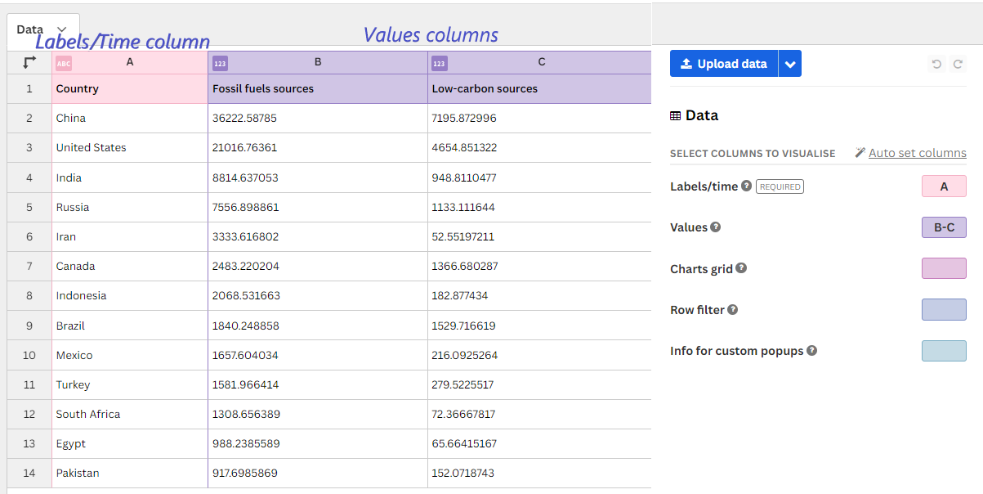
Task: Click the B-C Values column selector
Action: coord(944,227)
